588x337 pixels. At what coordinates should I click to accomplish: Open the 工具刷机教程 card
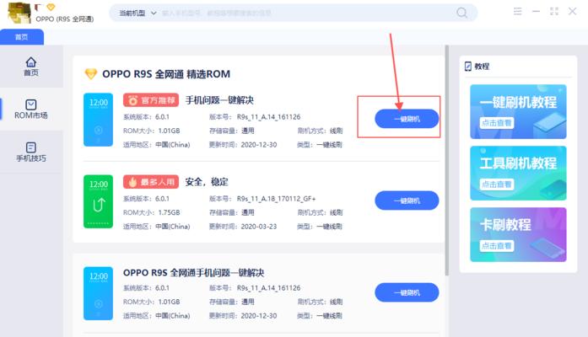point(518,173)
